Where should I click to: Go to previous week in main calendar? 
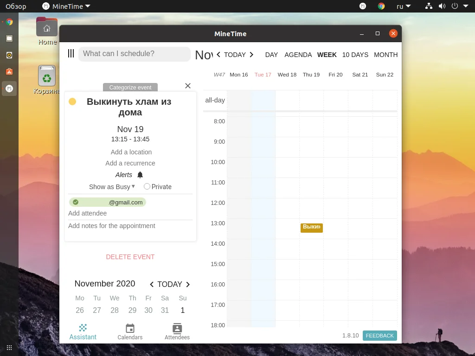pyautogui.click(x=218, y=55)
